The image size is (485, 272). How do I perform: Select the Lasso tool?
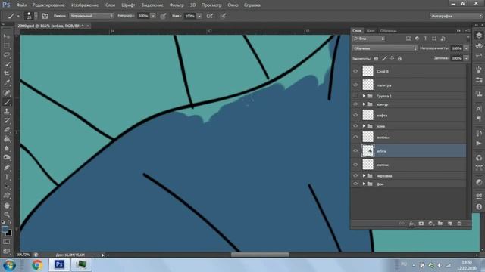pyautogui.click(x=7, y=55)
